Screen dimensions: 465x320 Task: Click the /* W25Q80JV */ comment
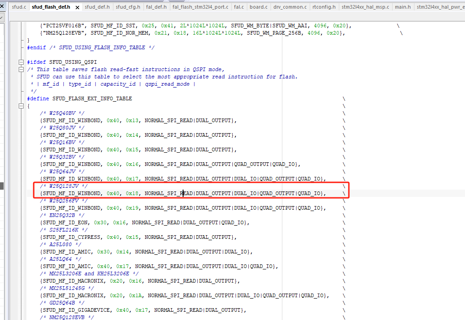pos(62,128)
